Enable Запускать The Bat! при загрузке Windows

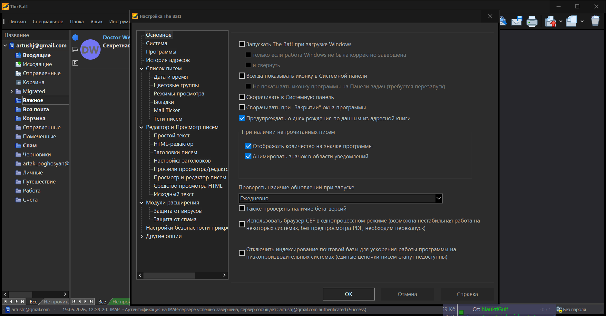click(x=242, y=44)
